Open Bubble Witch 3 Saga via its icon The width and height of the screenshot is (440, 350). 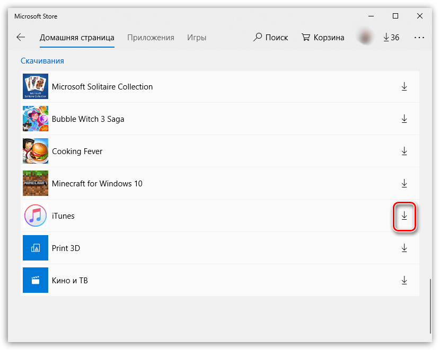[x=35, y=119]
